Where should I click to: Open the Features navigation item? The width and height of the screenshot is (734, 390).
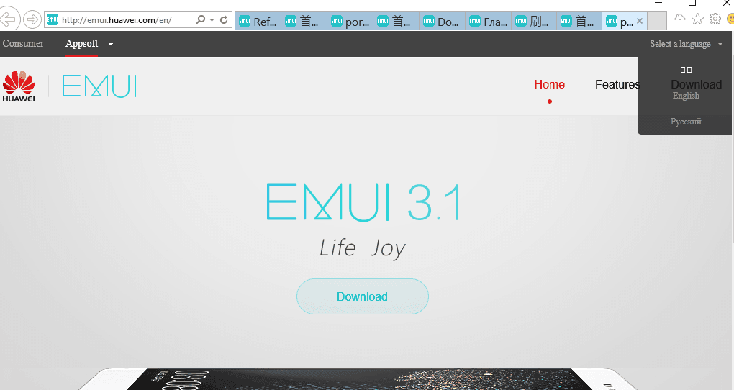point(617,84)
